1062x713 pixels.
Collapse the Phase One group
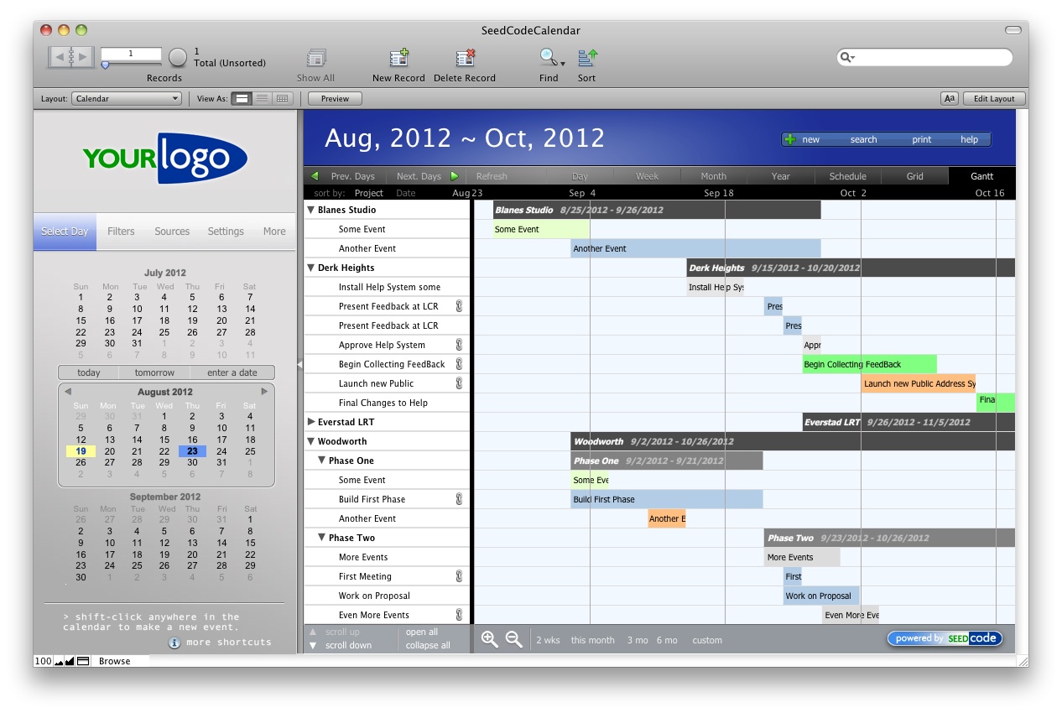322,461
